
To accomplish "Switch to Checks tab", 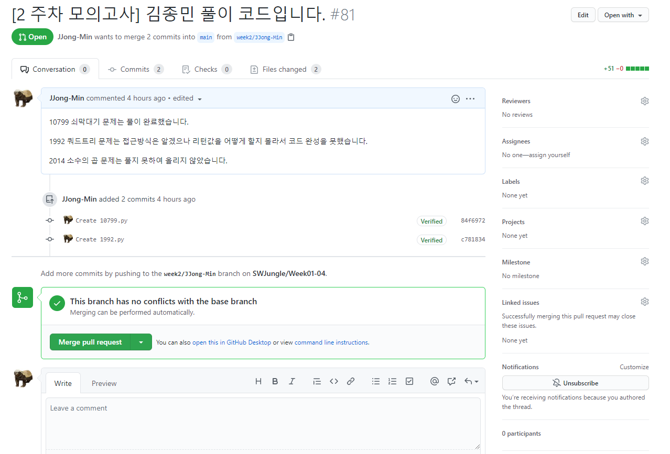I will [x=207, y=69].
